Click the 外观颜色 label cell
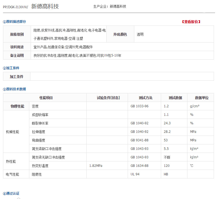Image resolution: width=217 pixels, height=199 pixels. click(x=120, y=34)
